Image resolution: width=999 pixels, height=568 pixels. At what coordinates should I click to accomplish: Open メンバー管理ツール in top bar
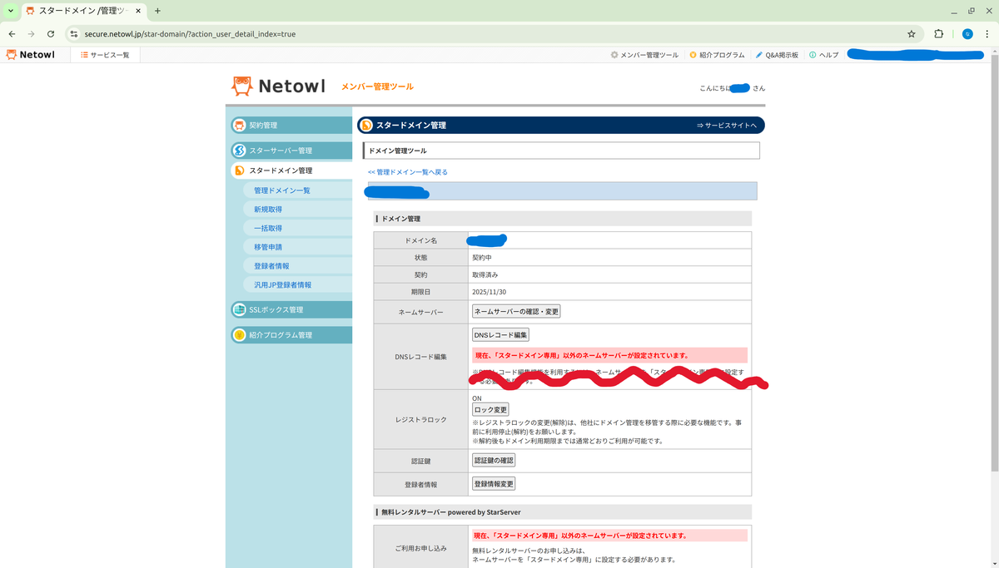644,55
